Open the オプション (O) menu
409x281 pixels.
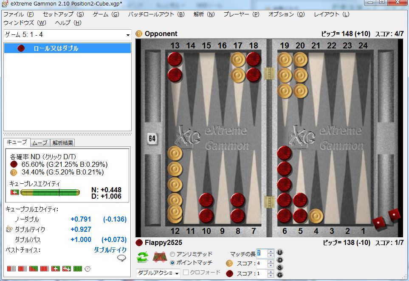point(286,14)
